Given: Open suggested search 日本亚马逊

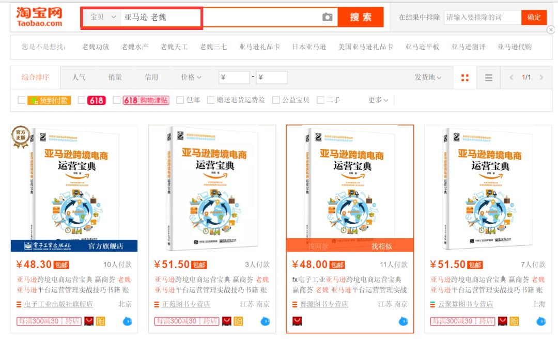Looking at the screenshot, I should coord(309,47).
